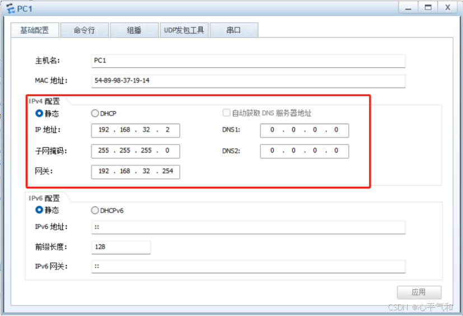Viewport: 463px width, 316px height.
Task: Click the 应用 apply button
Action: click(419, 293)
